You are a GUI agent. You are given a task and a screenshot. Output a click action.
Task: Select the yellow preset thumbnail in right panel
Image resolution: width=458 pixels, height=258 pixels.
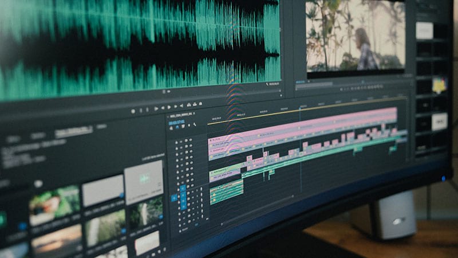click(439, 84)
